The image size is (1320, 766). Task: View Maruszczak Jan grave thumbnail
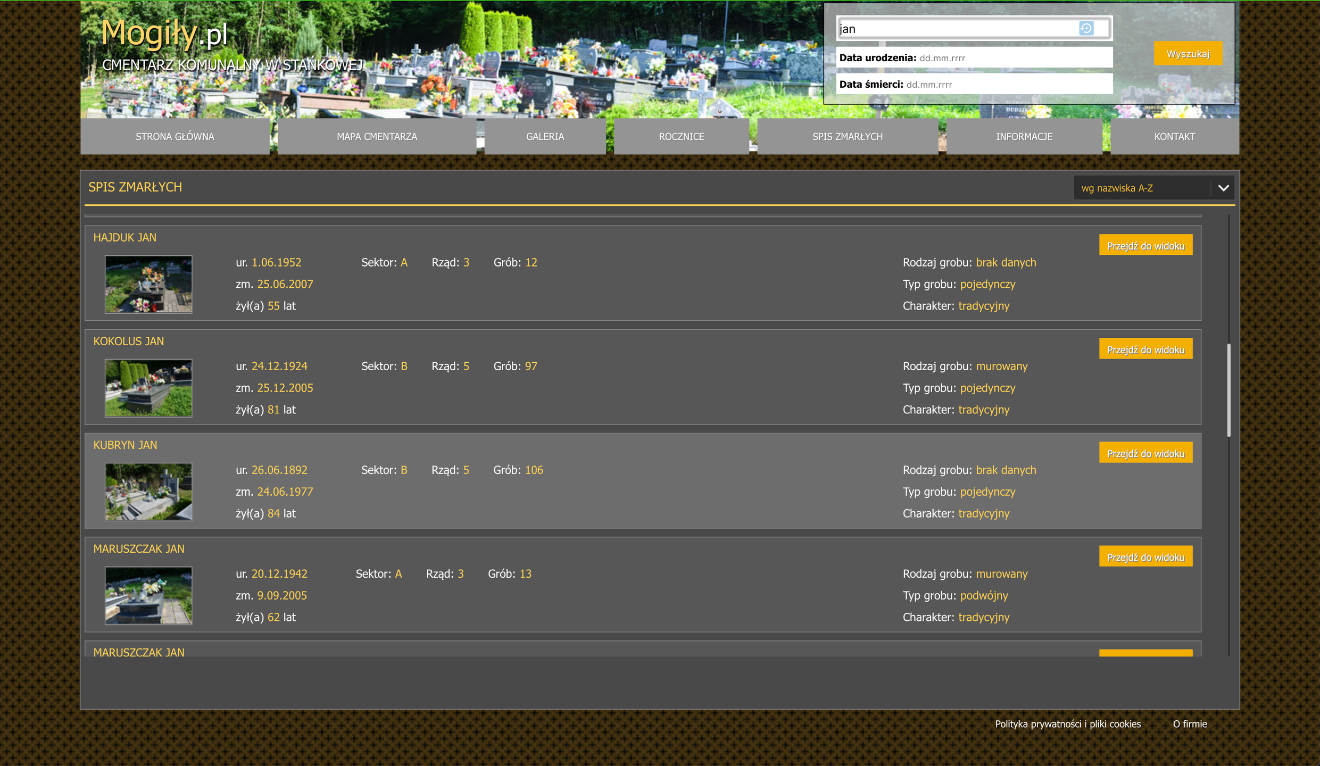click(148, 595)
